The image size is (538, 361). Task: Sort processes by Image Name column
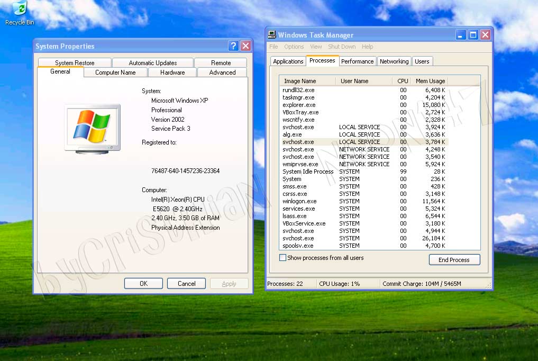point(307,81)
